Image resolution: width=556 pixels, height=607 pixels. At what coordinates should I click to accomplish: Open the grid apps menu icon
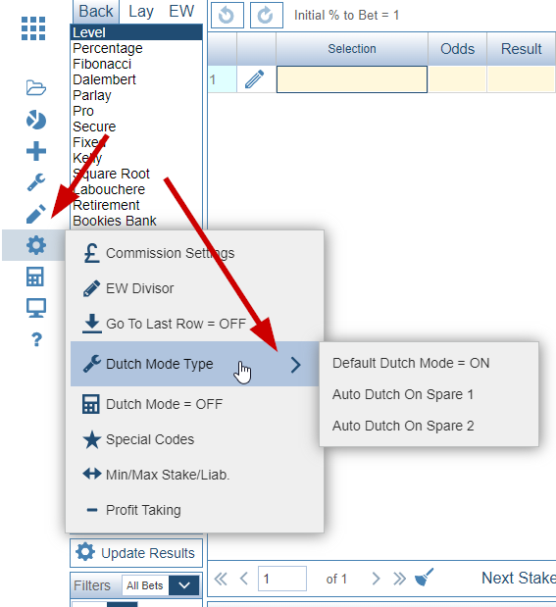pos(33,28)
